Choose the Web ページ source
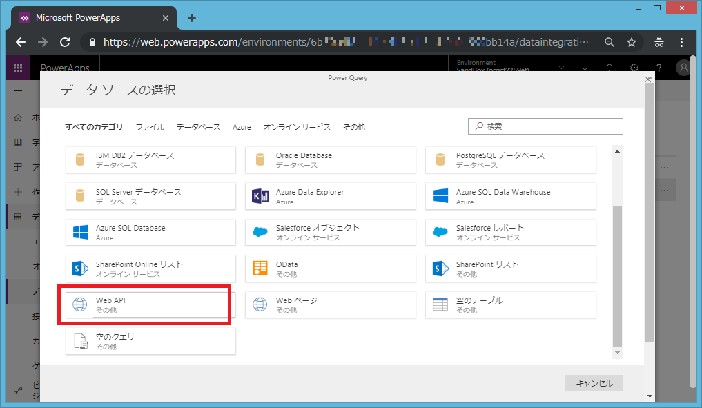The image size is (702, 408). [x=331, y=305]
